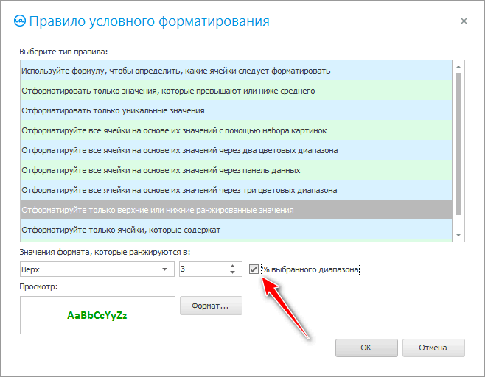Image resolution: width=485 pixels, height=377 pixels.
Task: Select 'верхние или нижние ранжированные значения' rule
Action: (236, 210)
